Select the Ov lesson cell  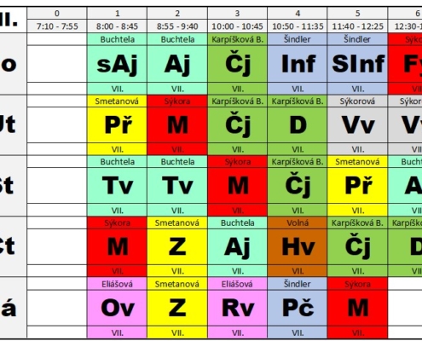pos(117,308)
